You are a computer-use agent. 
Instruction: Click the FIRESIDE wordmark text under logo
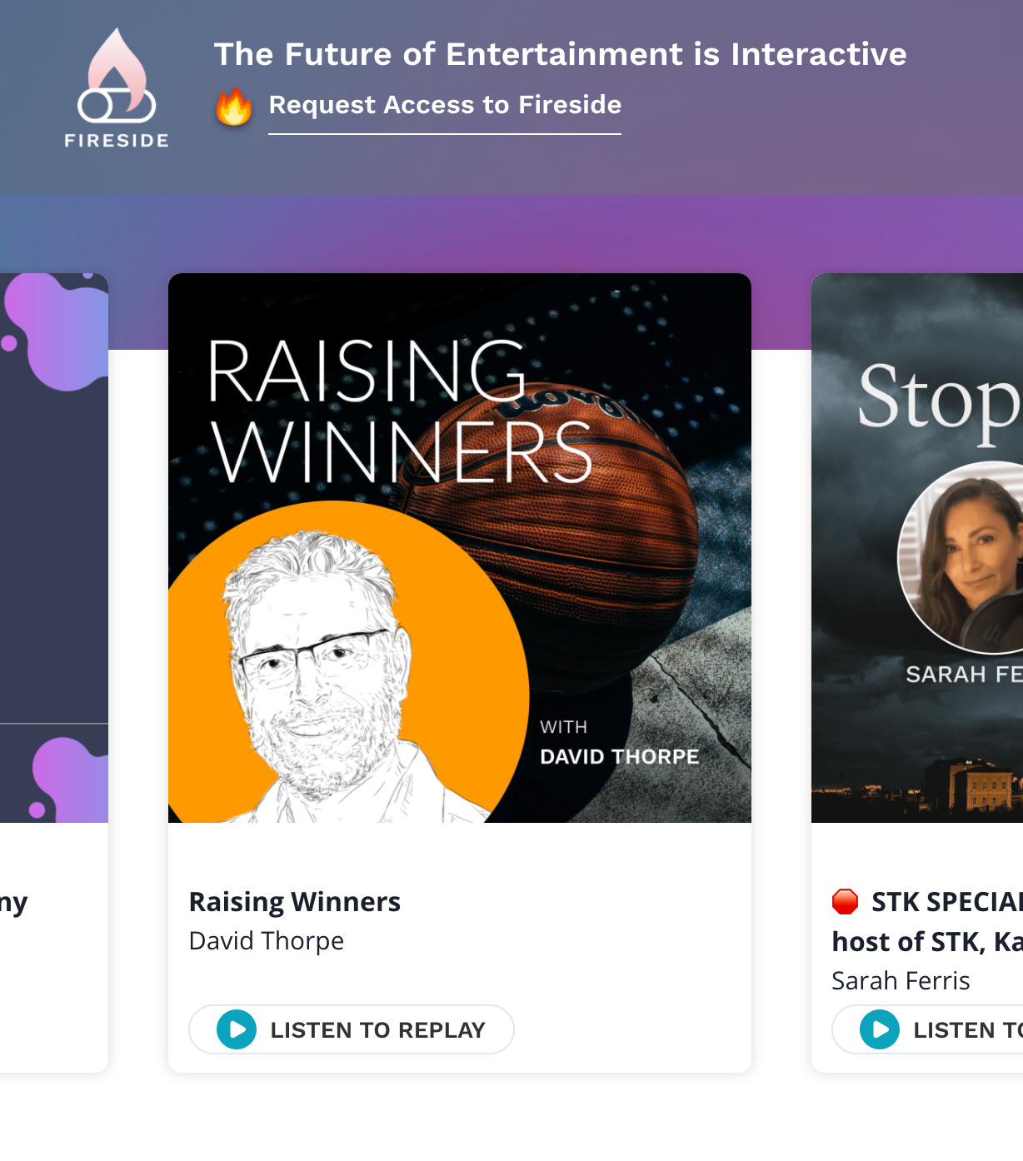[x=117, y=140]
